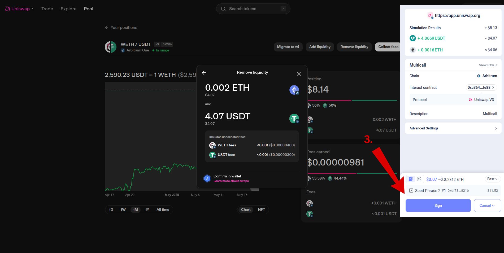Go back using the dialog's back arrow
Screen dimensions: 504x253
click(204, 73)
